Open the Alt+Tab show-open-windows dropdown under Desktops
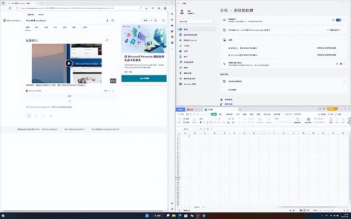This screenshot has width=351, height=219. tap(327, 55)
